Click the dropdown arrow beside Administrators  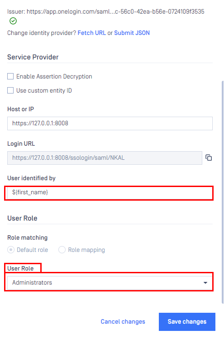coord(205,282)
